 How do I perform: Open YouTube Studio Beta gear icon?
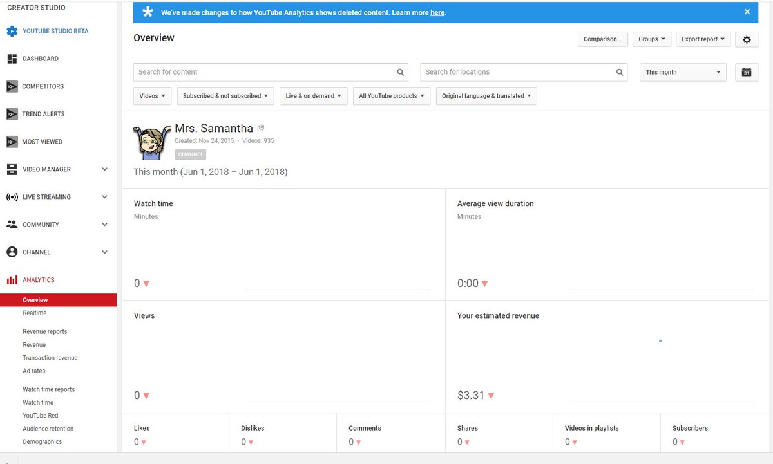pyautogui.click(x=12, y=31)
